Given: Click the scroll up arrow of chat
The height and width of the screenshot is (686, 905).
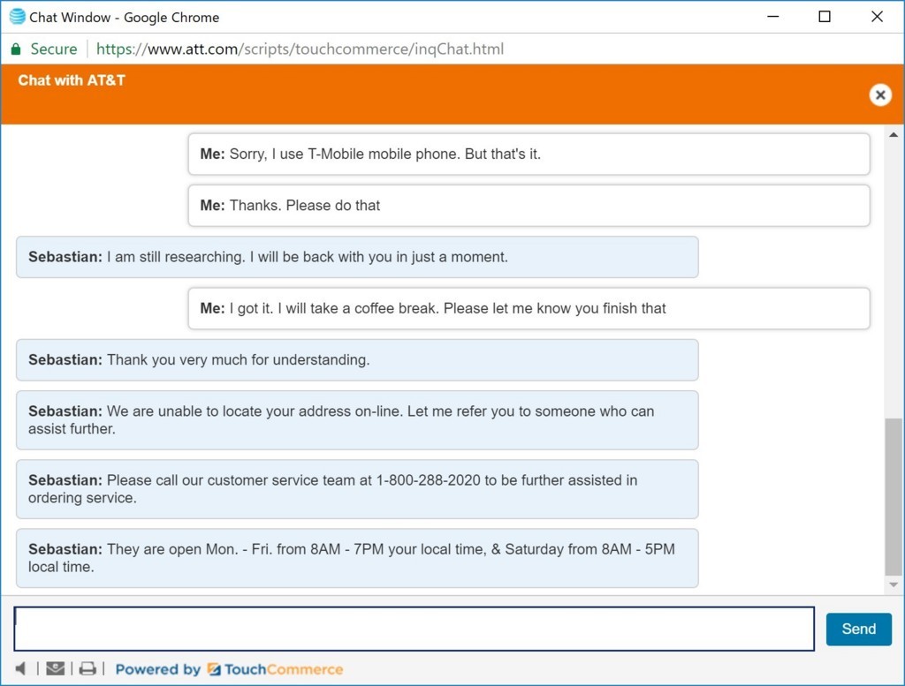Looking at the screenshot, I should [894, 135].
